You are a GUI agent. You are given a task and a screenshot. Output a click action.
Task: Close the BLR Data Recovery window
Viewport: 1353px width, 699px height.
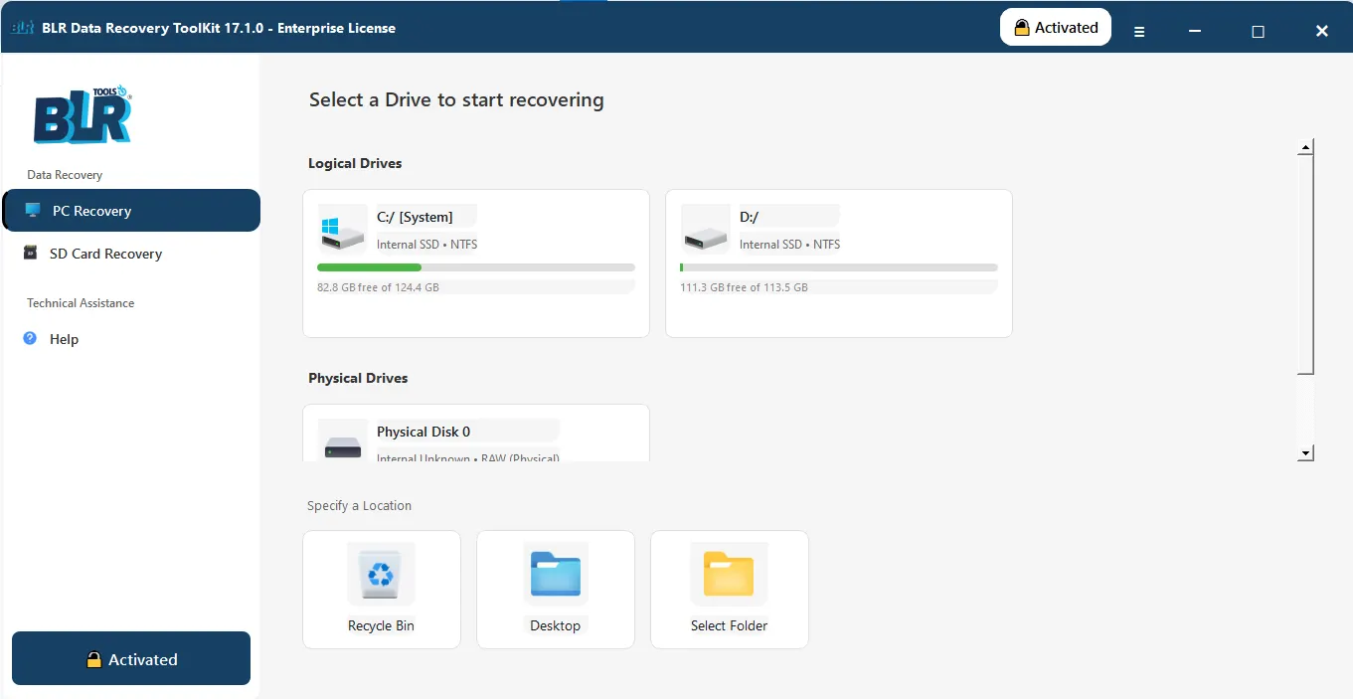point(1322,31)
